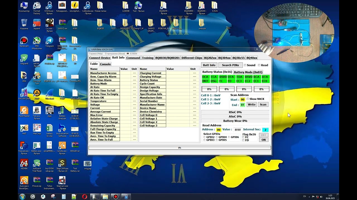Open Opera from the taskbar

pyautogui.click(x=85, y=197)
